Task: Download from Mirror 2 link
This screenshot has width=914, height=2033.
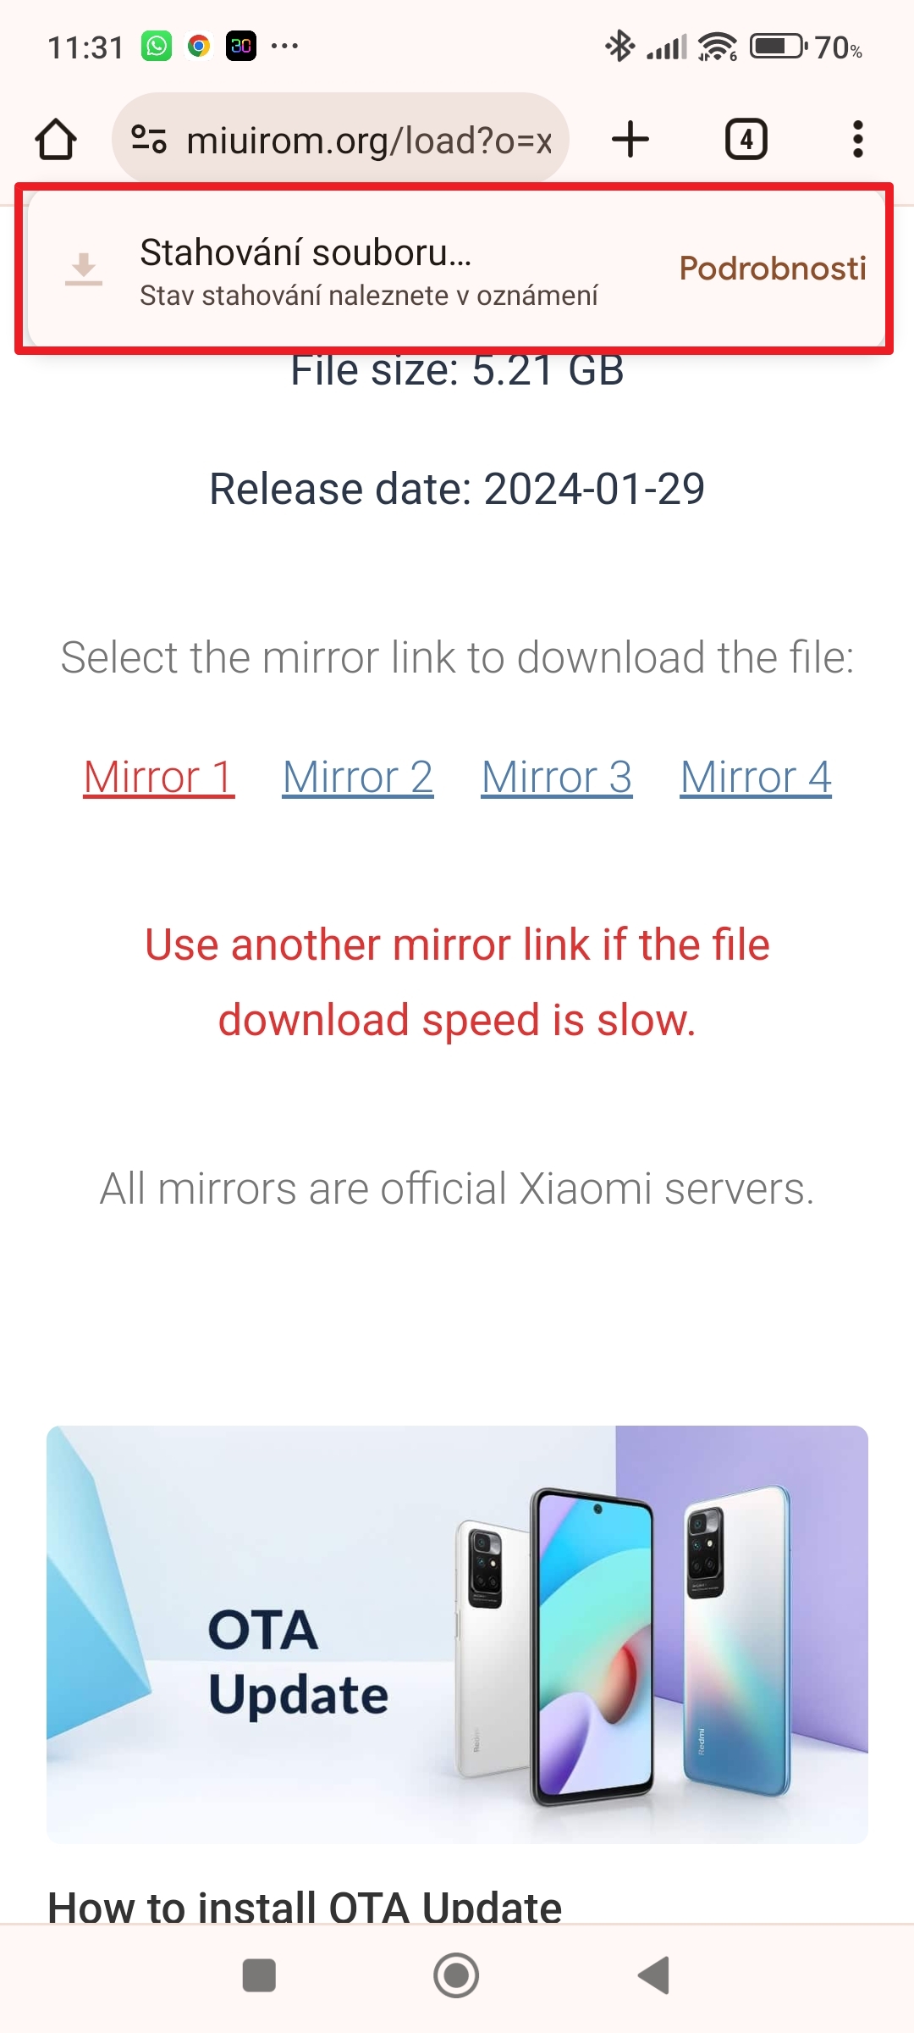Action: pyautogui.click(x=358, y=777)
